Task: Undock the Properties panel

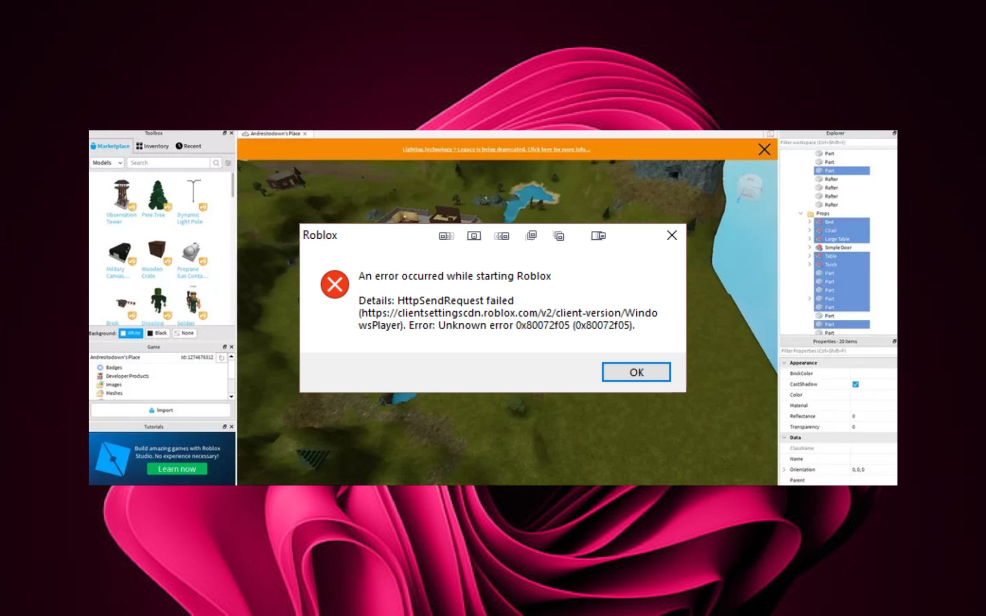Action: pyautogui.click(x=894, y=341)
